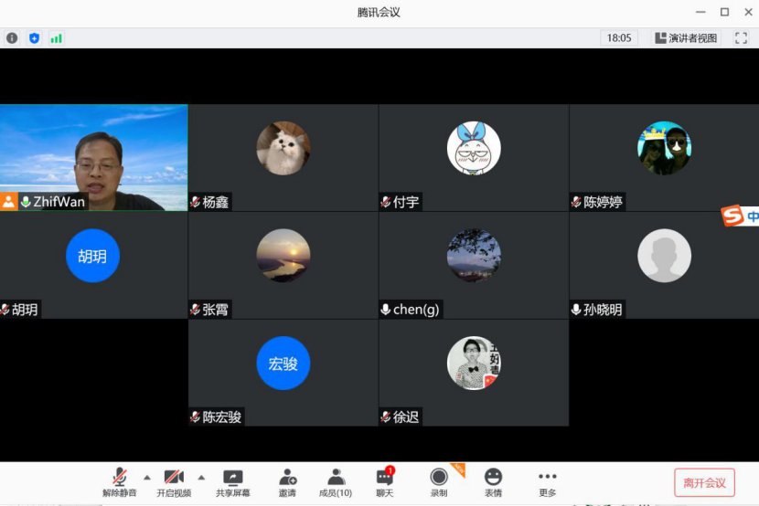Turn on video (开启视频)
The width and height of the screenshot is (759, 506).
pos(174,483)
